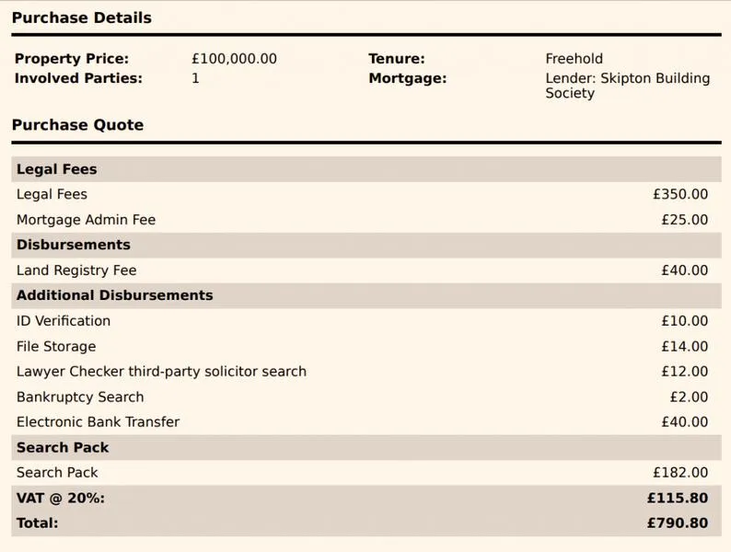Click the Search Pack £182.00 amount
The height and width of the screenshot is (552, 731).
(x=680, y=473)
